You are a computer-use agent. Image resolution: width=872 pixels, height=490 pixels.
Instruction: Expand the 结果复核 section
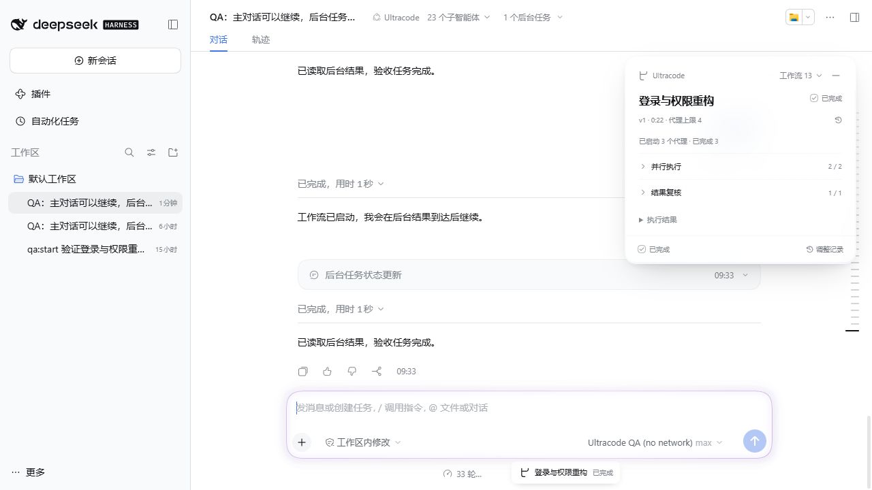[740, 193]
